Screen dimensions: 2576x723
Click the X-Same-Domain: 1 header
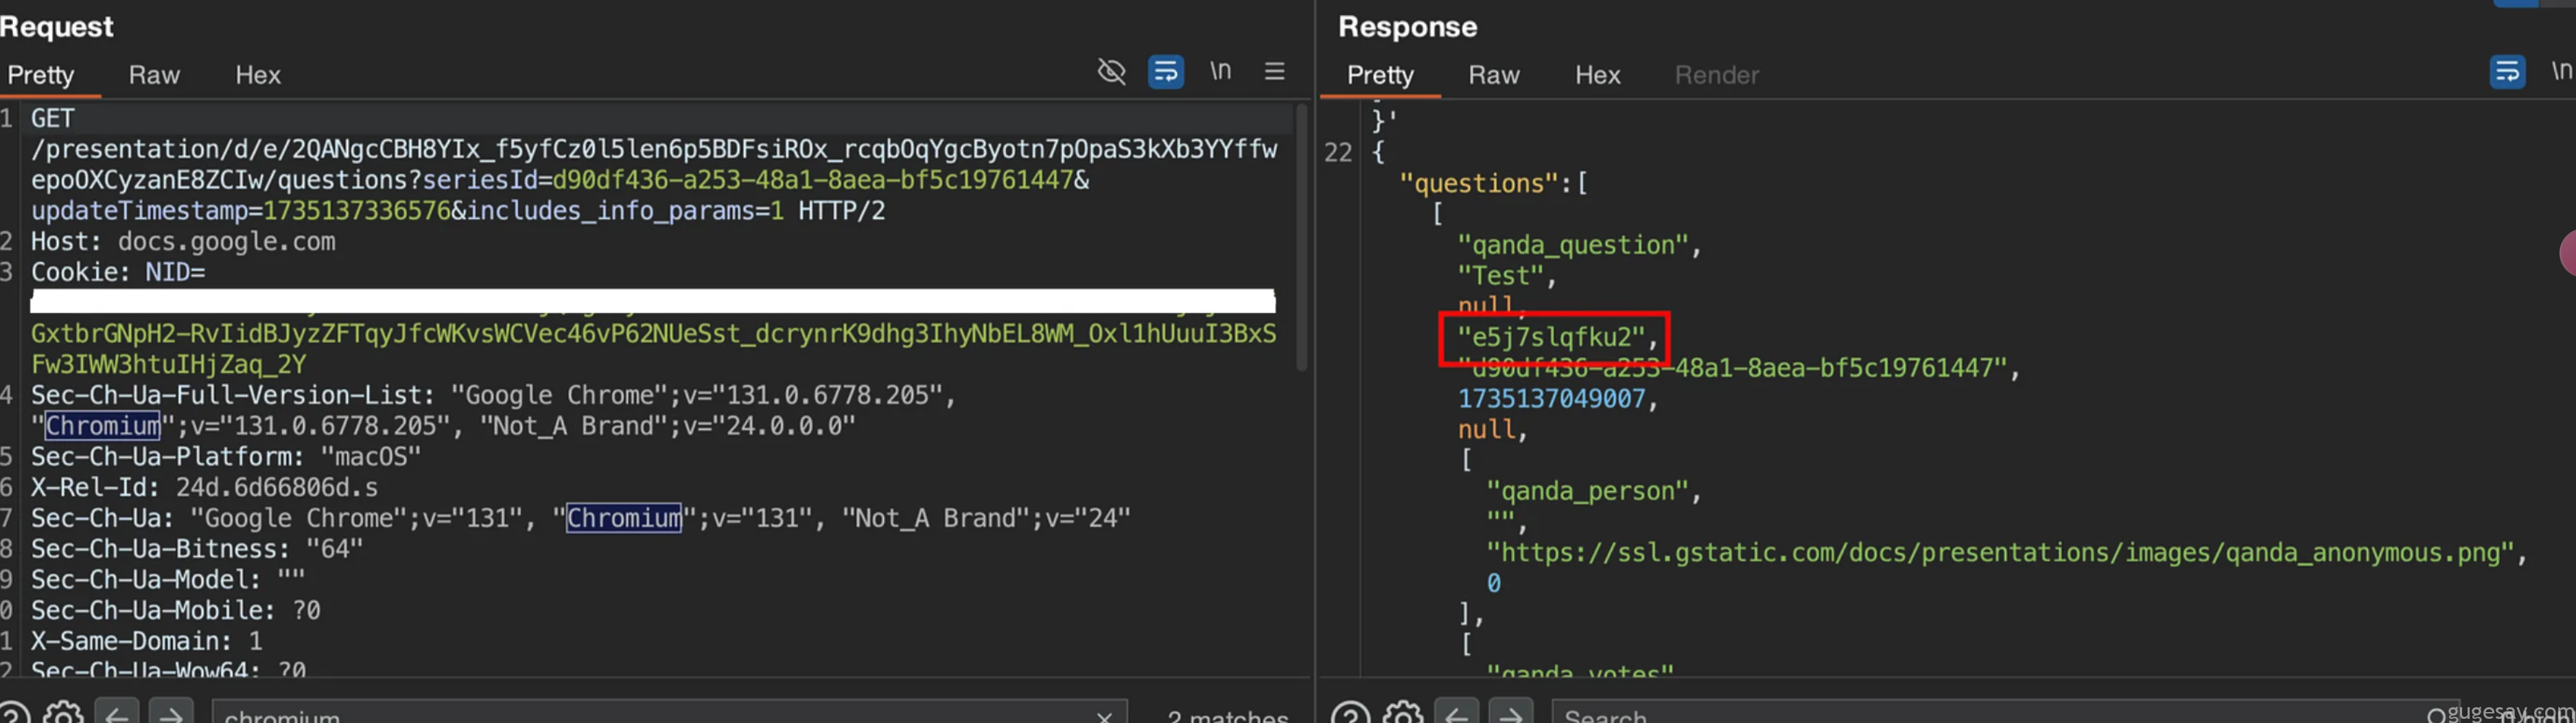[x=146, y=641]
